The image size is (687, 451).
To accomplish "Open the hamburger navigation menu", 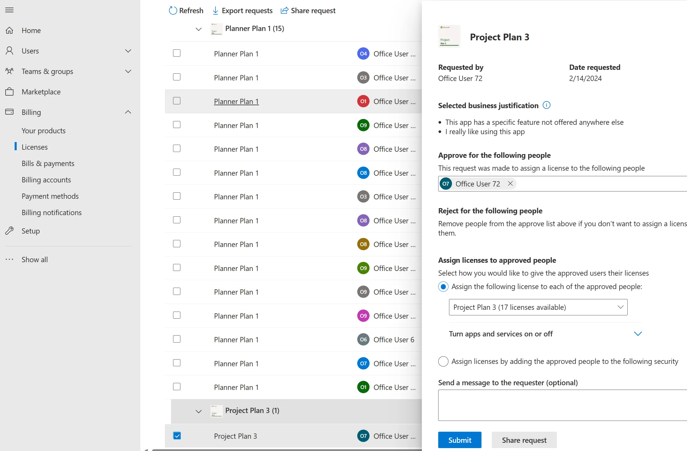I will click(9, 10).
